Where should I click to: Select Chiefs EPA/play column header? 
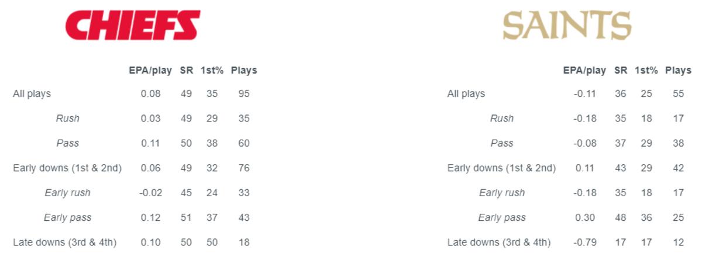click(150, 70)
